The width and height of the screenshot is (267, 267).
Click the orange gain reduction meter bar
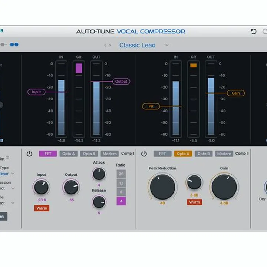[x=194, y=65]
